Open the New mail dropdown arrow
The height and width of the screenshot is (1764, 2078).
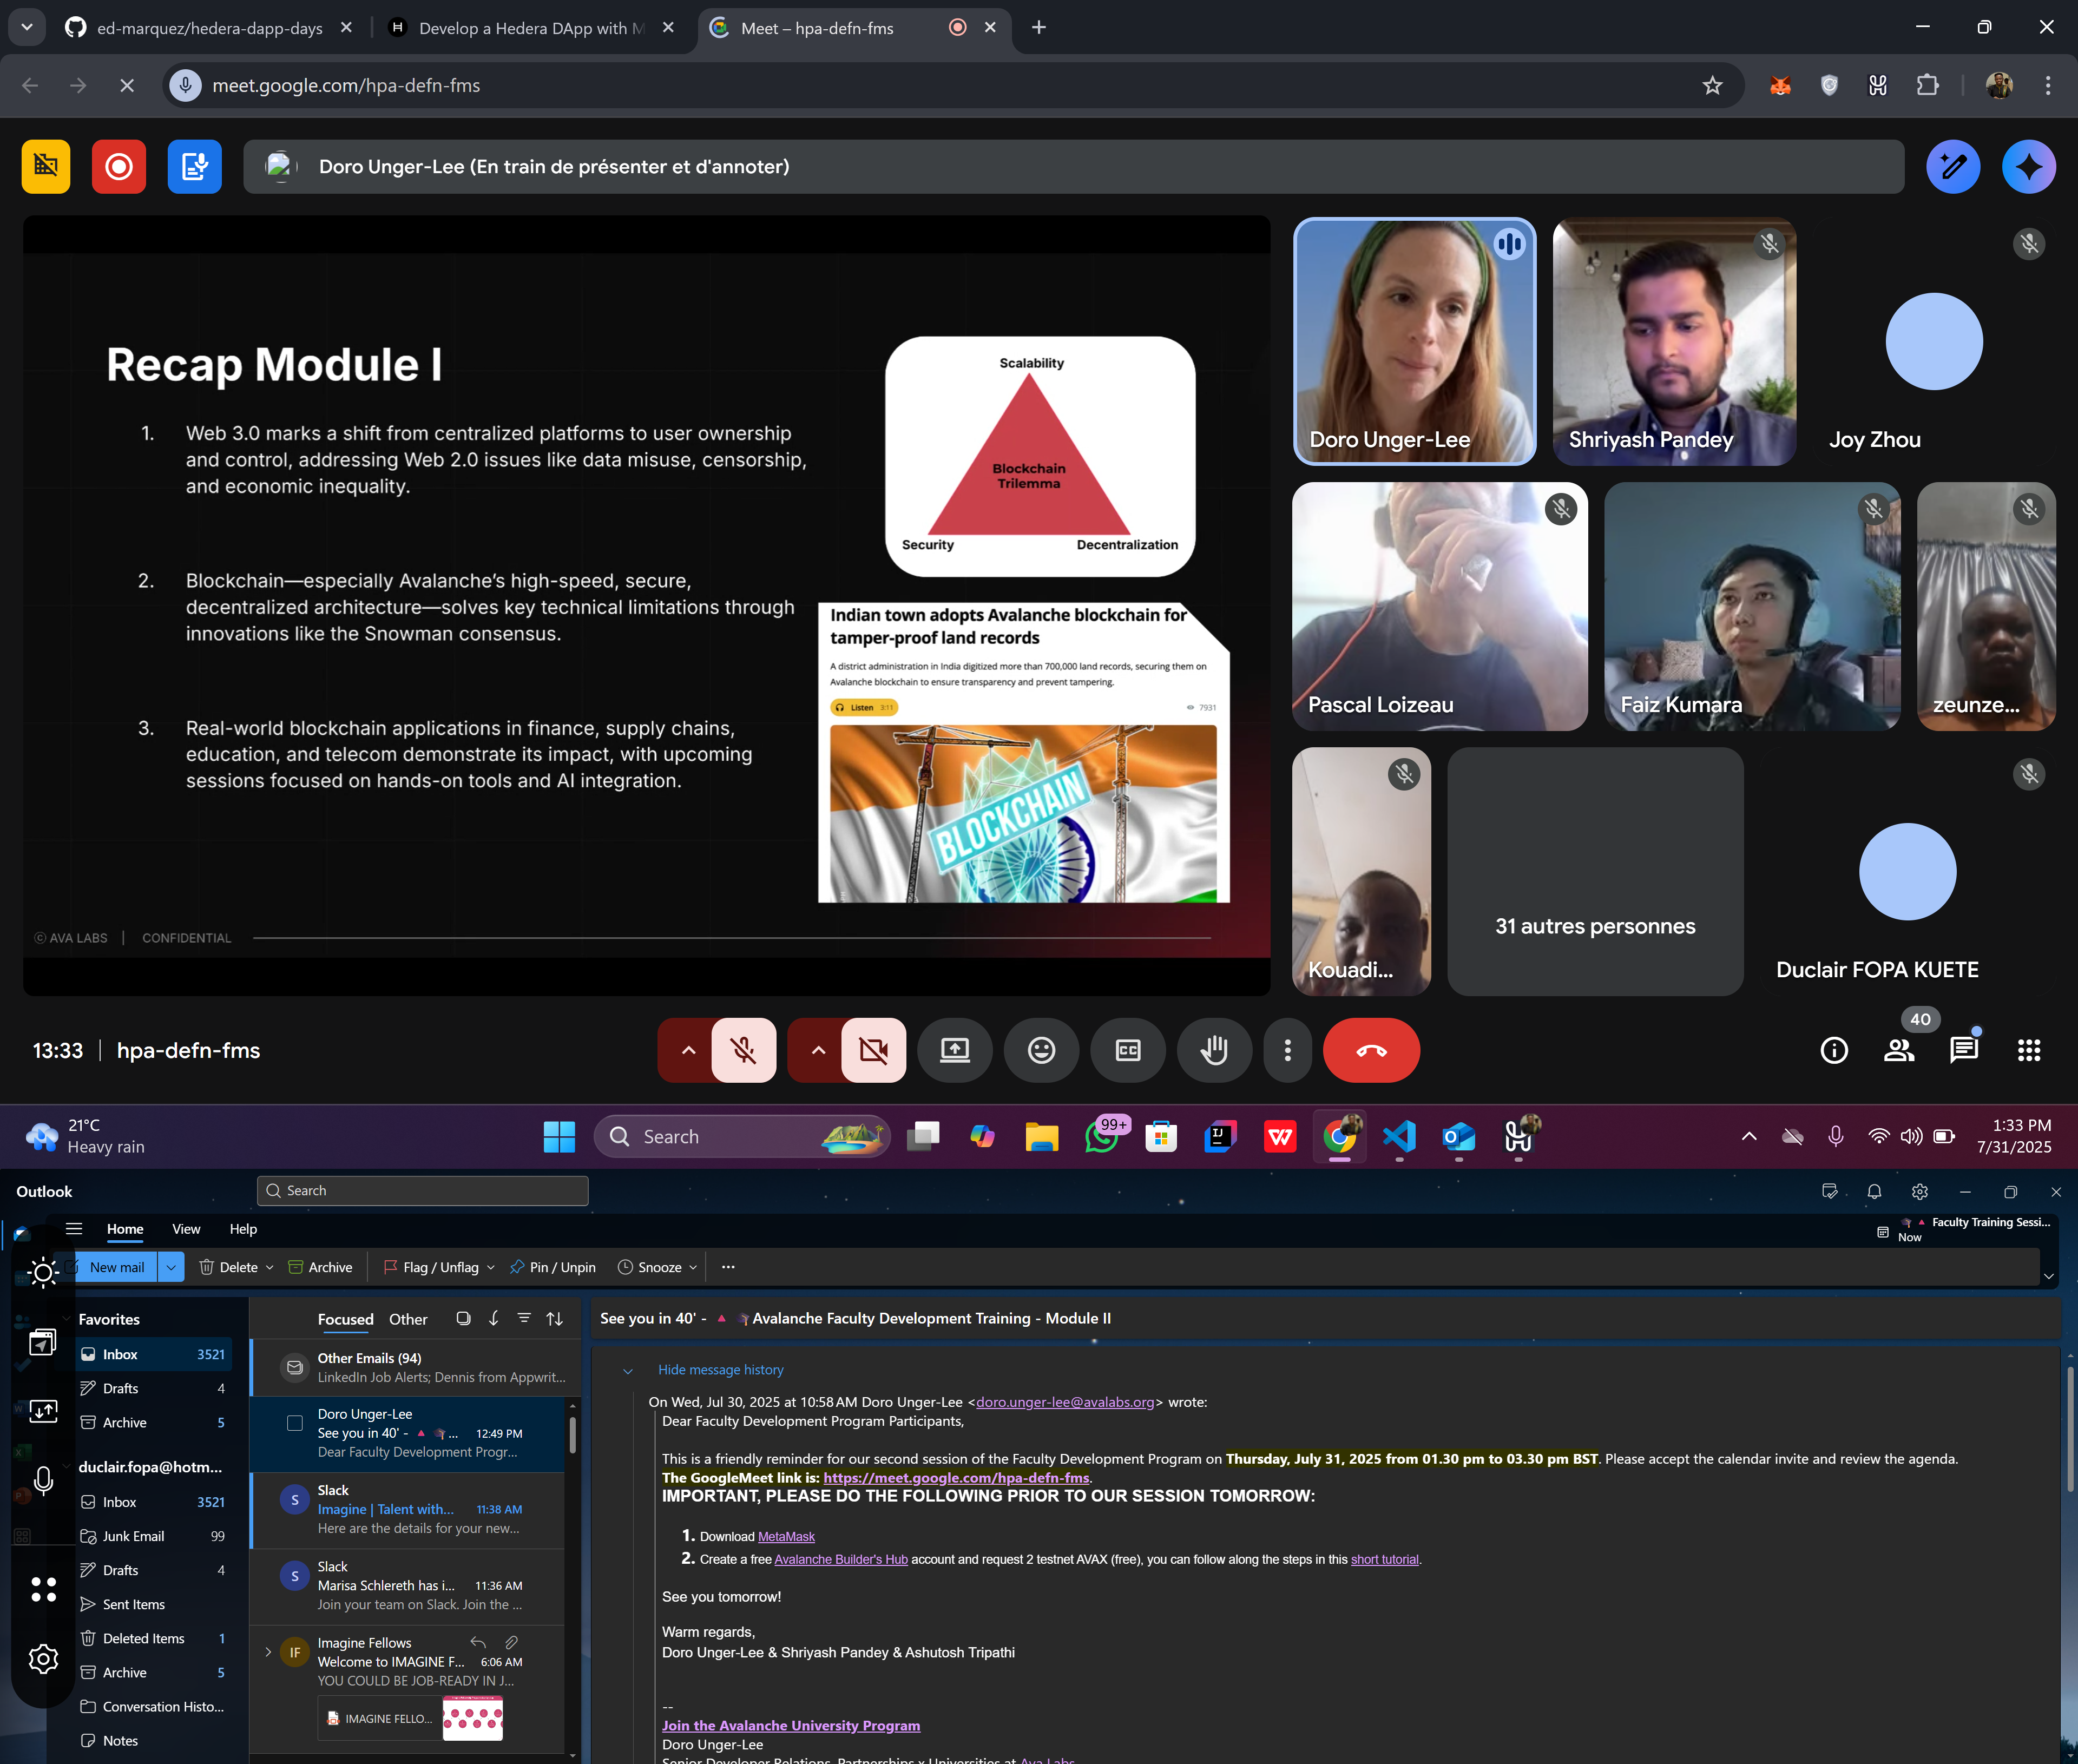(171, 1267)
